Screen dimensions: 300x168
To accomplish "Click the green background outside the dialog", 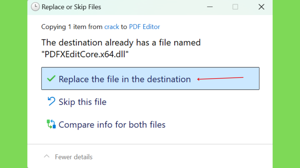I will coord(13,84).
